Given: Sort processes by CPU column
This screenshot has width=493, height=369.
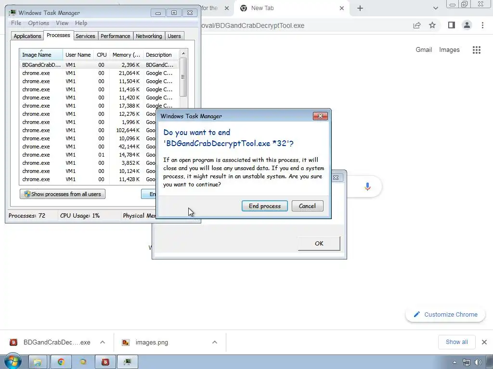Looking at the screenshot, I should (102, 55).
